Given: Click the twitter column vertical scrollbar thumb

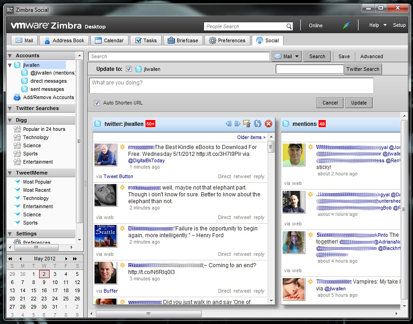Looking at the screenshot, I should tap(271, 147).
